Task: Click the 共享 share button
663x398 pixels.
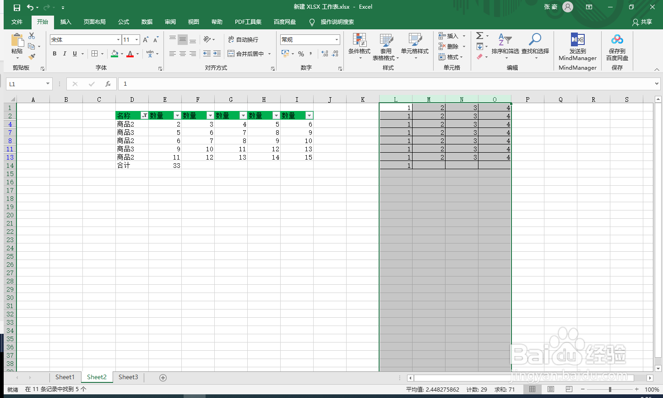Action: tap(642, 22)
